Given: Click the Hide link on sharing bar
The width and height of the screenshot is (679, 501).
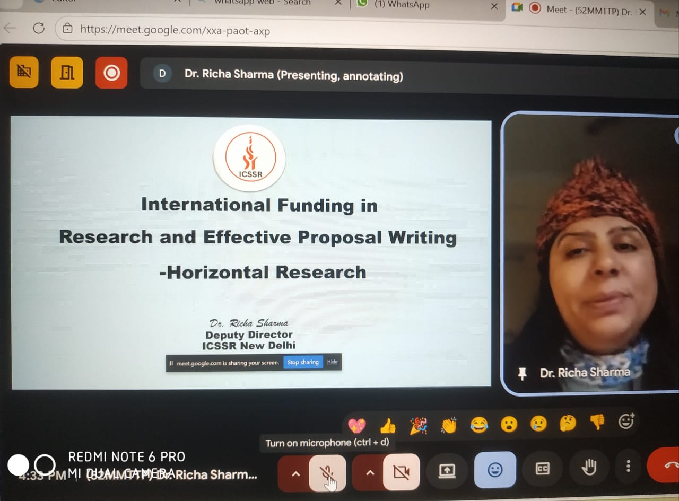Looking at the screenshot, I should [x=332, y=362].
